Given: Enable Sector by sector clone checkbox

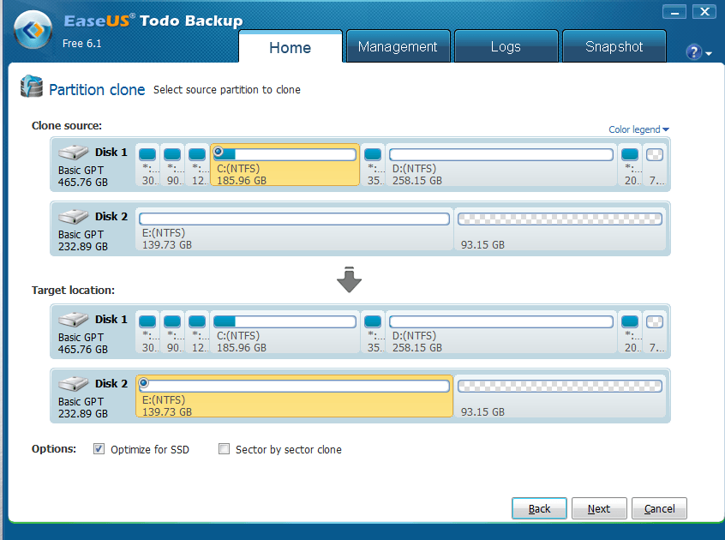Looking at the screenshot, I should click(x=224, y=449).
